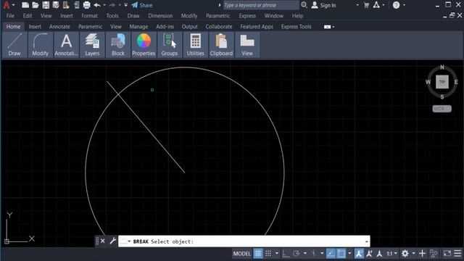Expand the Help dropdown arrow
Viewport: 464px width, 261px height.
point(405,5)
